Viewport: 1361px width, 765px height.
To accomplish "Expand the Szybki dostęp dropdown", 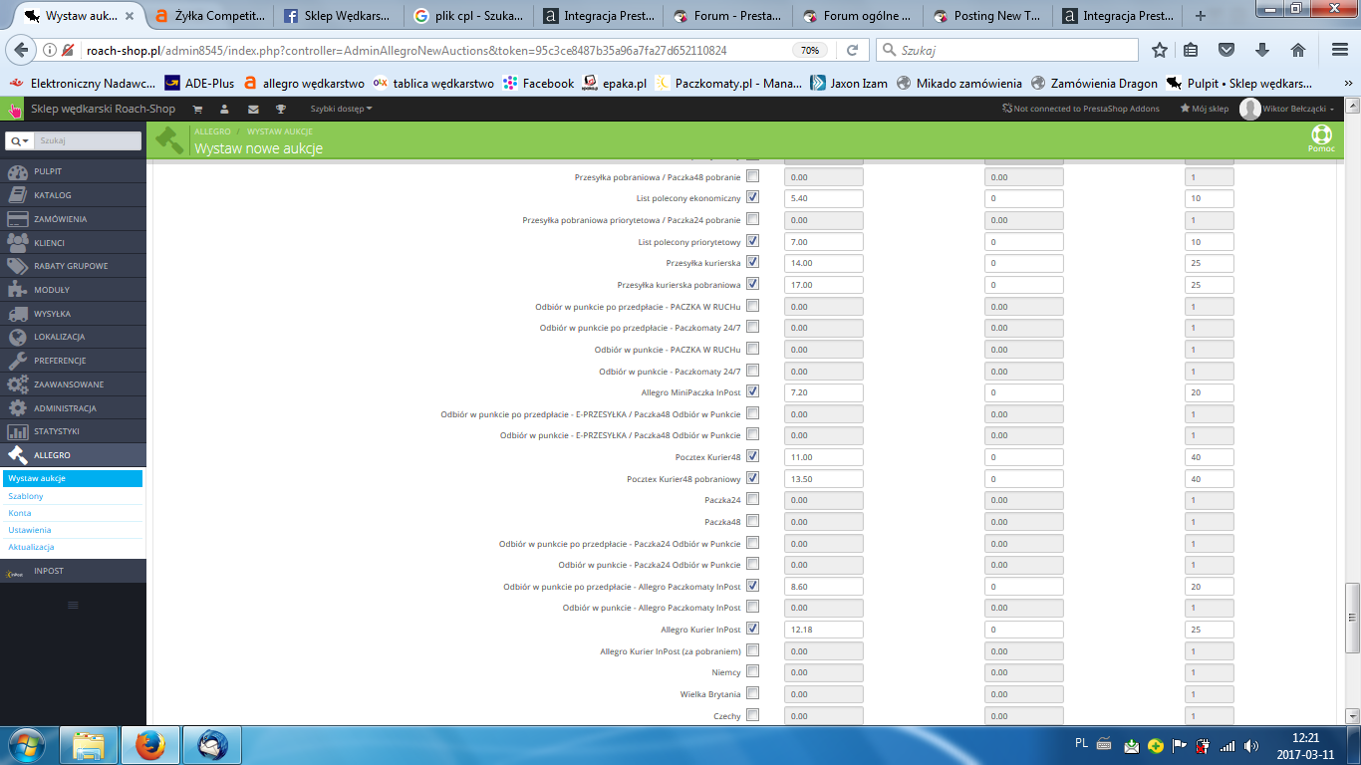I will click(x=341, y=109).
